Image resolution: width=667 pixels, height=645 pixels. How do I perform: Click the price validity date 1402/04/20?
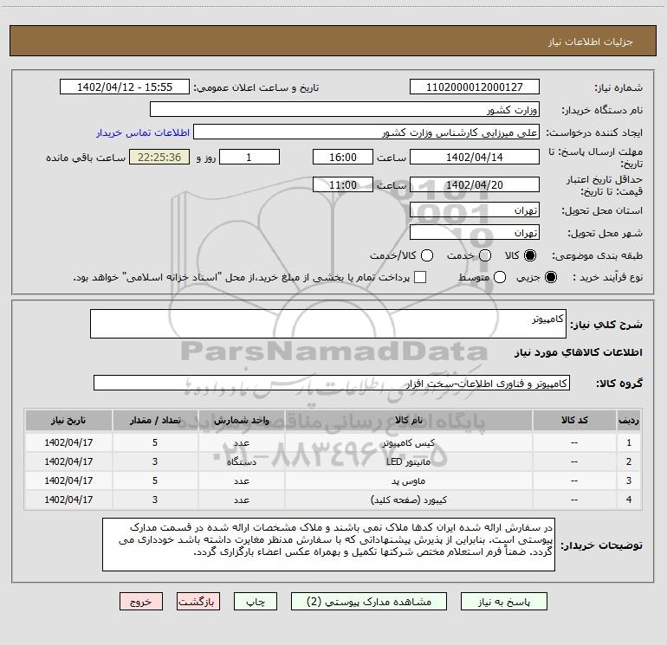[x=475, y=185]
